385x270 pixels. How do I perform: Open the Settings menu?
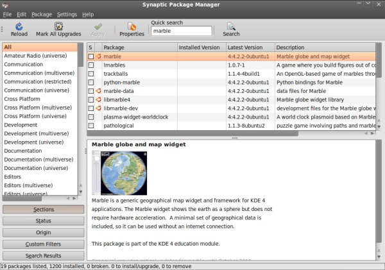pyautogui.click(x=67, y=14)
